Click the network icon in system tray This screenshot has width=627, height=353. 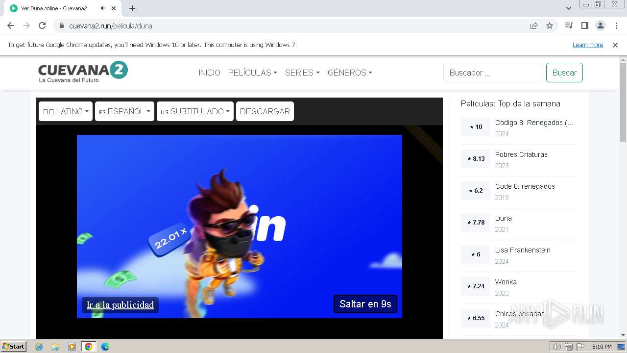coord(569,347)
